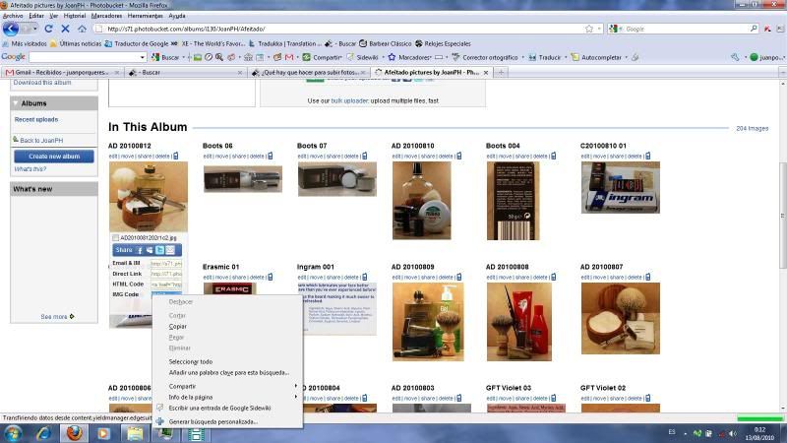787x443 pixels.
Task: Click Marcadores star in Google Toolbar
Action: pos(392,58)
